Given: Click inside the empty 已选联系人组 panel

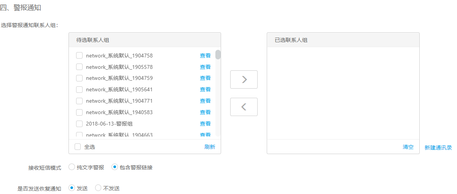Looking at the screenshot, I should [x=343, y=93].
